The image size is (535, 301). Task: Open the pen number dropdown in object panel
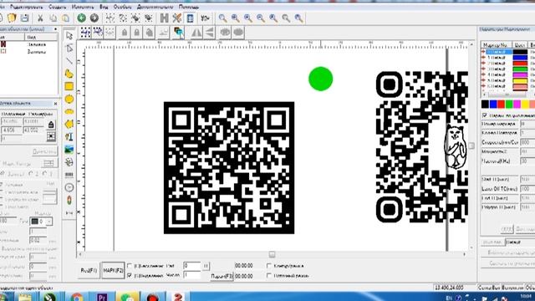[x=49, y=222]
